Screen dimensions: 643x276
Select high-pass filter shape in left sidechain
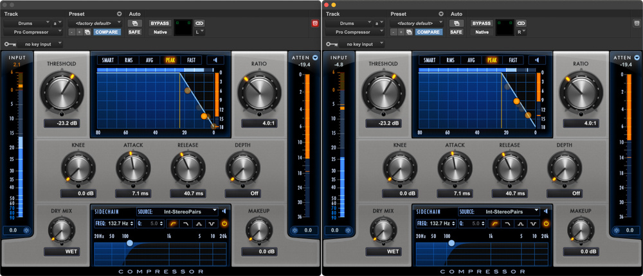point(172,223)
